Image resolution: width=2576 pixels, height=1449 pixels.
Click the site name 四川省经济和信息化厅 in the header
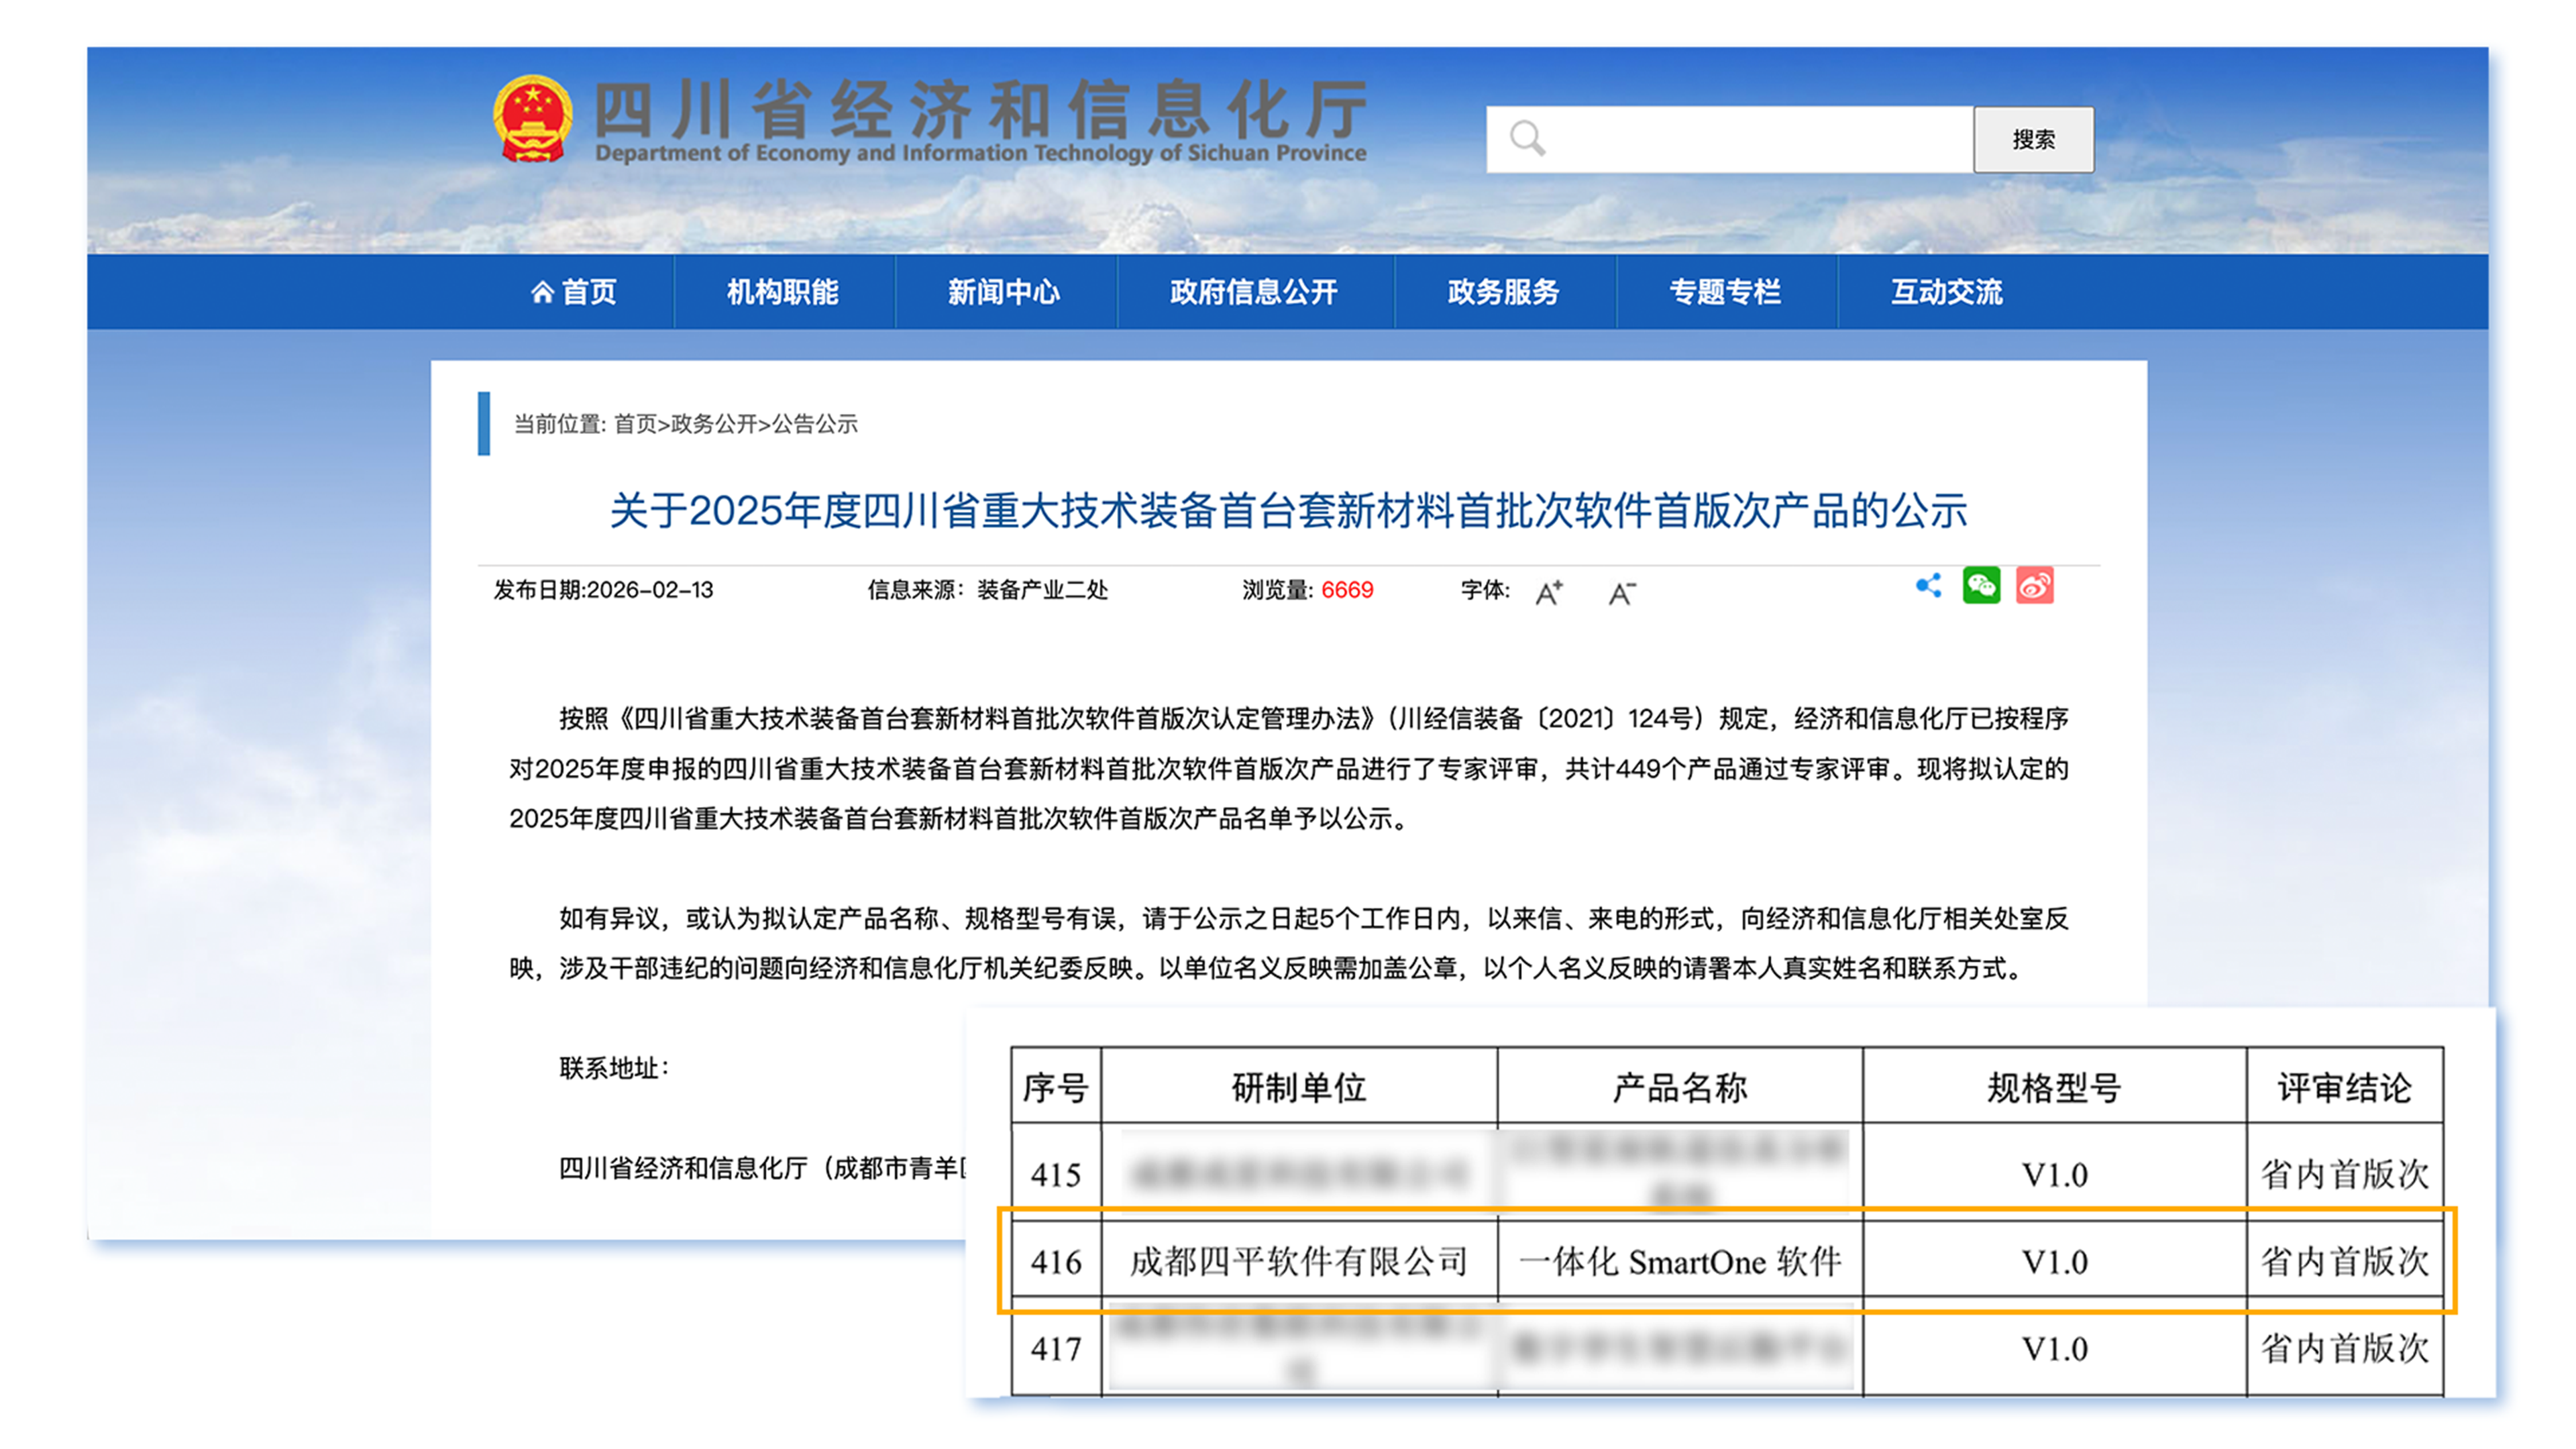981,110
